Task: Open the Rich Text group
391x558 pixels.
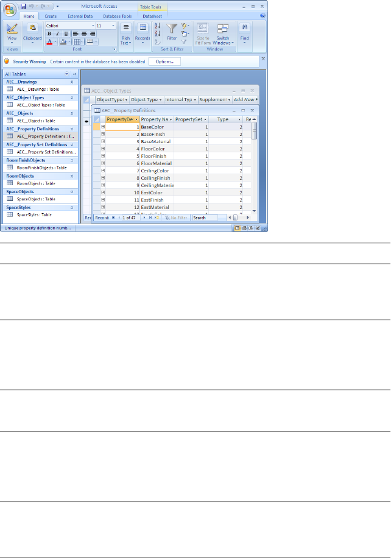Action: click(125, 35)
